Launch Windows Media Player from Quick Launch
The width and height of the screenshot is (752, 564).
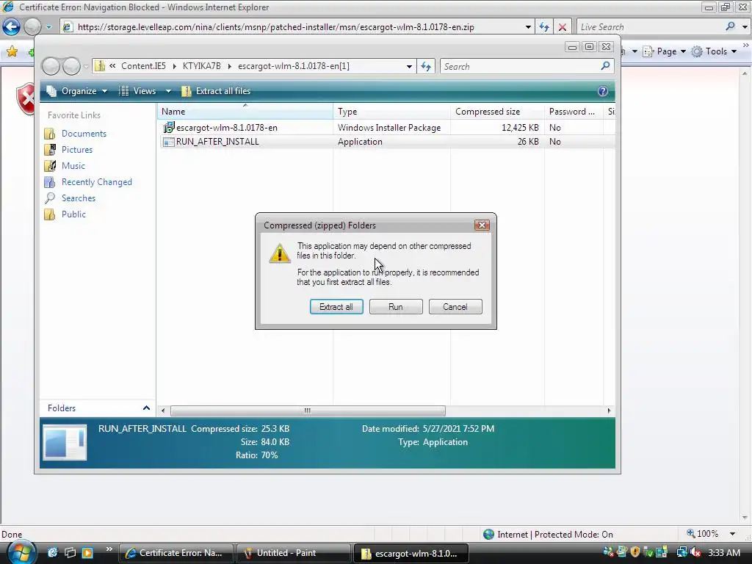coord(87,552)
